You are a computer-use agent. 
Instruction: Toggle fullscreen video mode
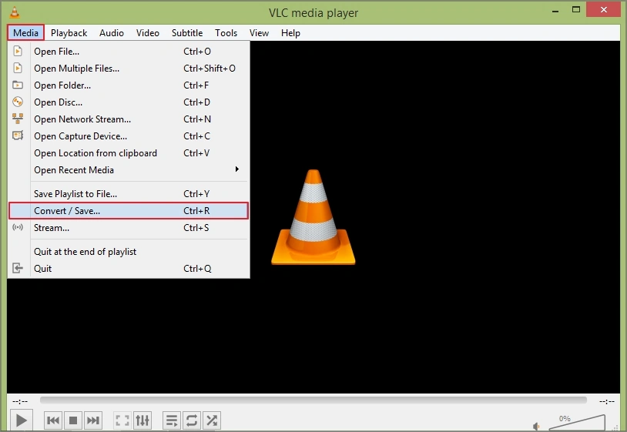click(122, 420)
